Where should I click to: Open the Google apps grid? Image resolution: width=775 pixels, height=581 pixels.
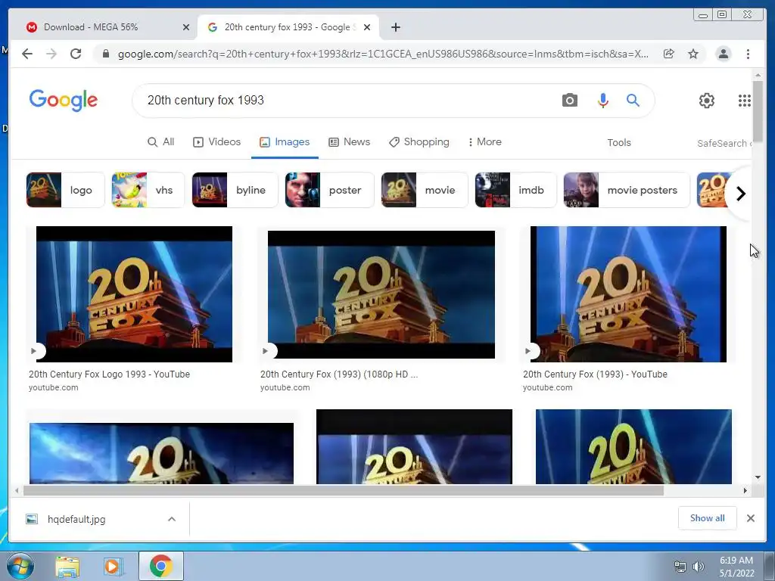pos(745,101)
